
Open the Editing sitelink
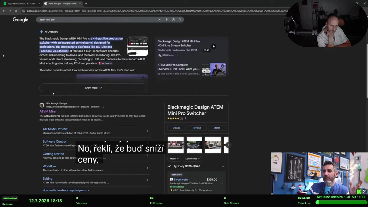pyautogui.click(x=47, y=179)
